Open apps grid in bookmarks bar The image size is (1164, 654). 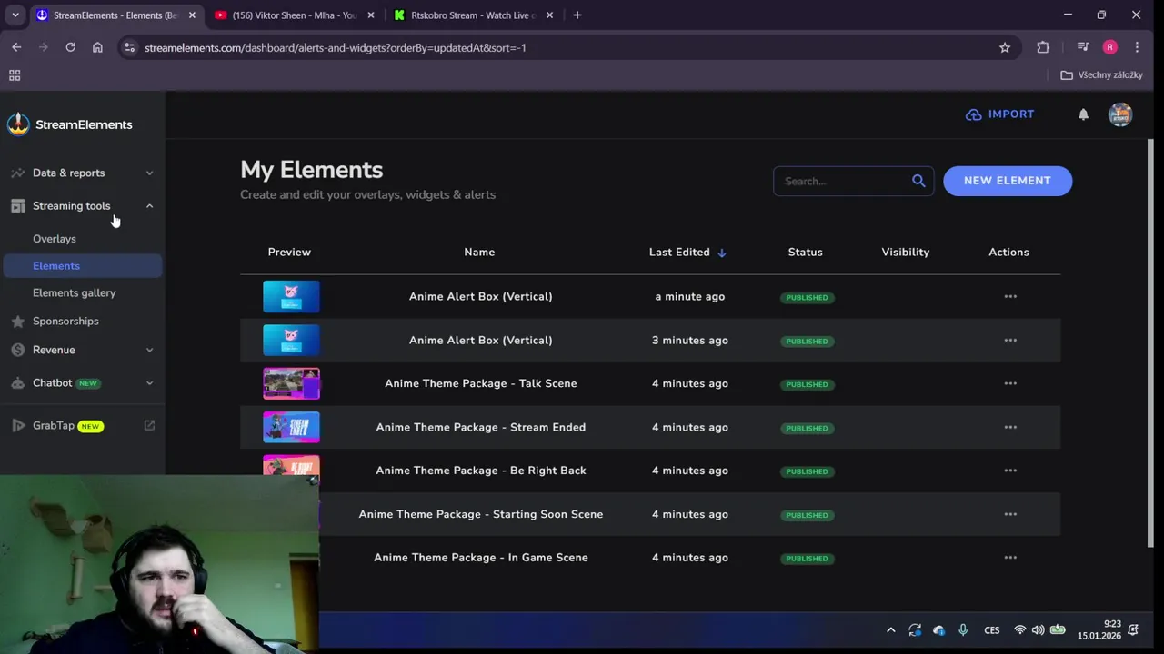15,75
